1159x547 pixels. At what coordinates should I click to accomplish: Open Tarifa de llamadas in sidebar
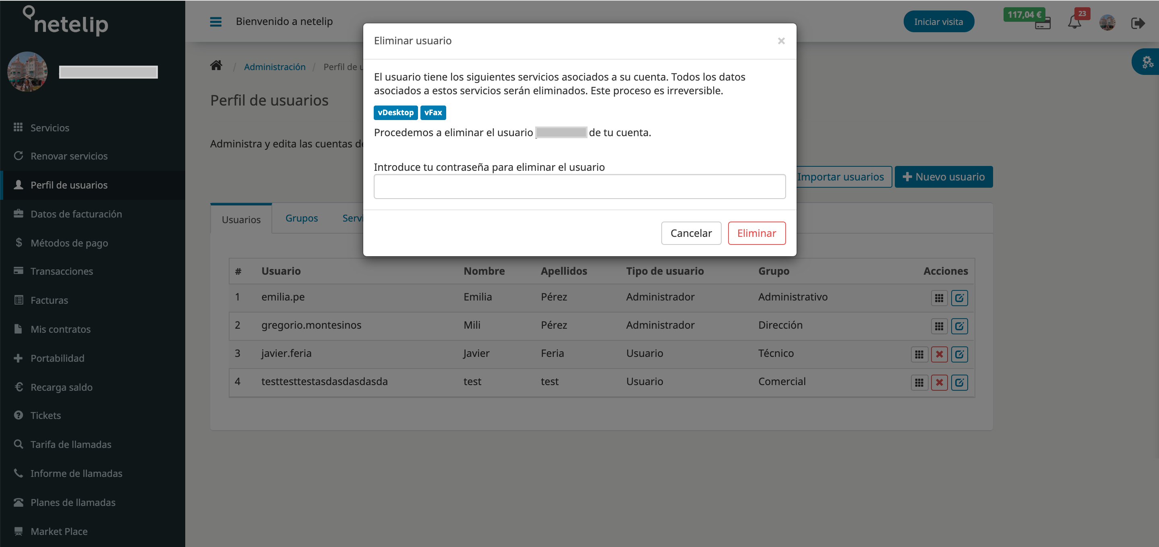pos(92,444)
